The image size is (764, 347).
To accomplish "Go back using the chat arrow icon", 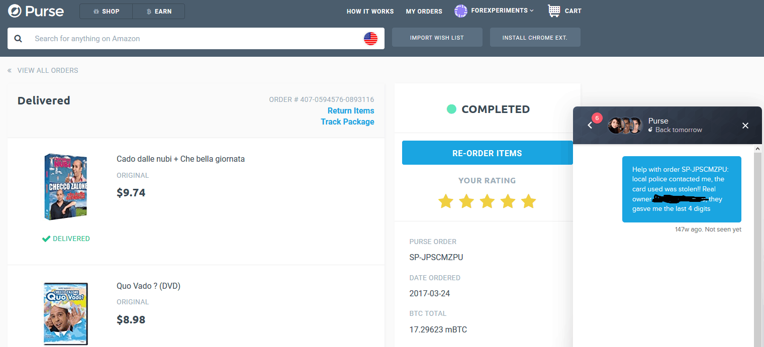I will tap(590, 125).
